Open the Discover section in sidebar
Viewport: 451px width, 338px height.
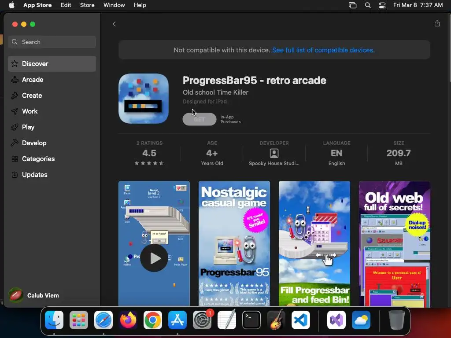(x=52, y=64)
